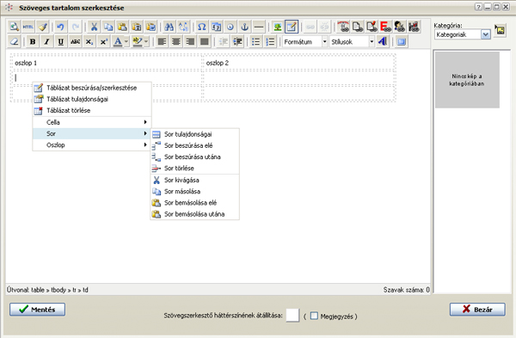Click the Undo arrow icon
The height and width of the screenshot is (338, 516).
click(x=60, y=27)
